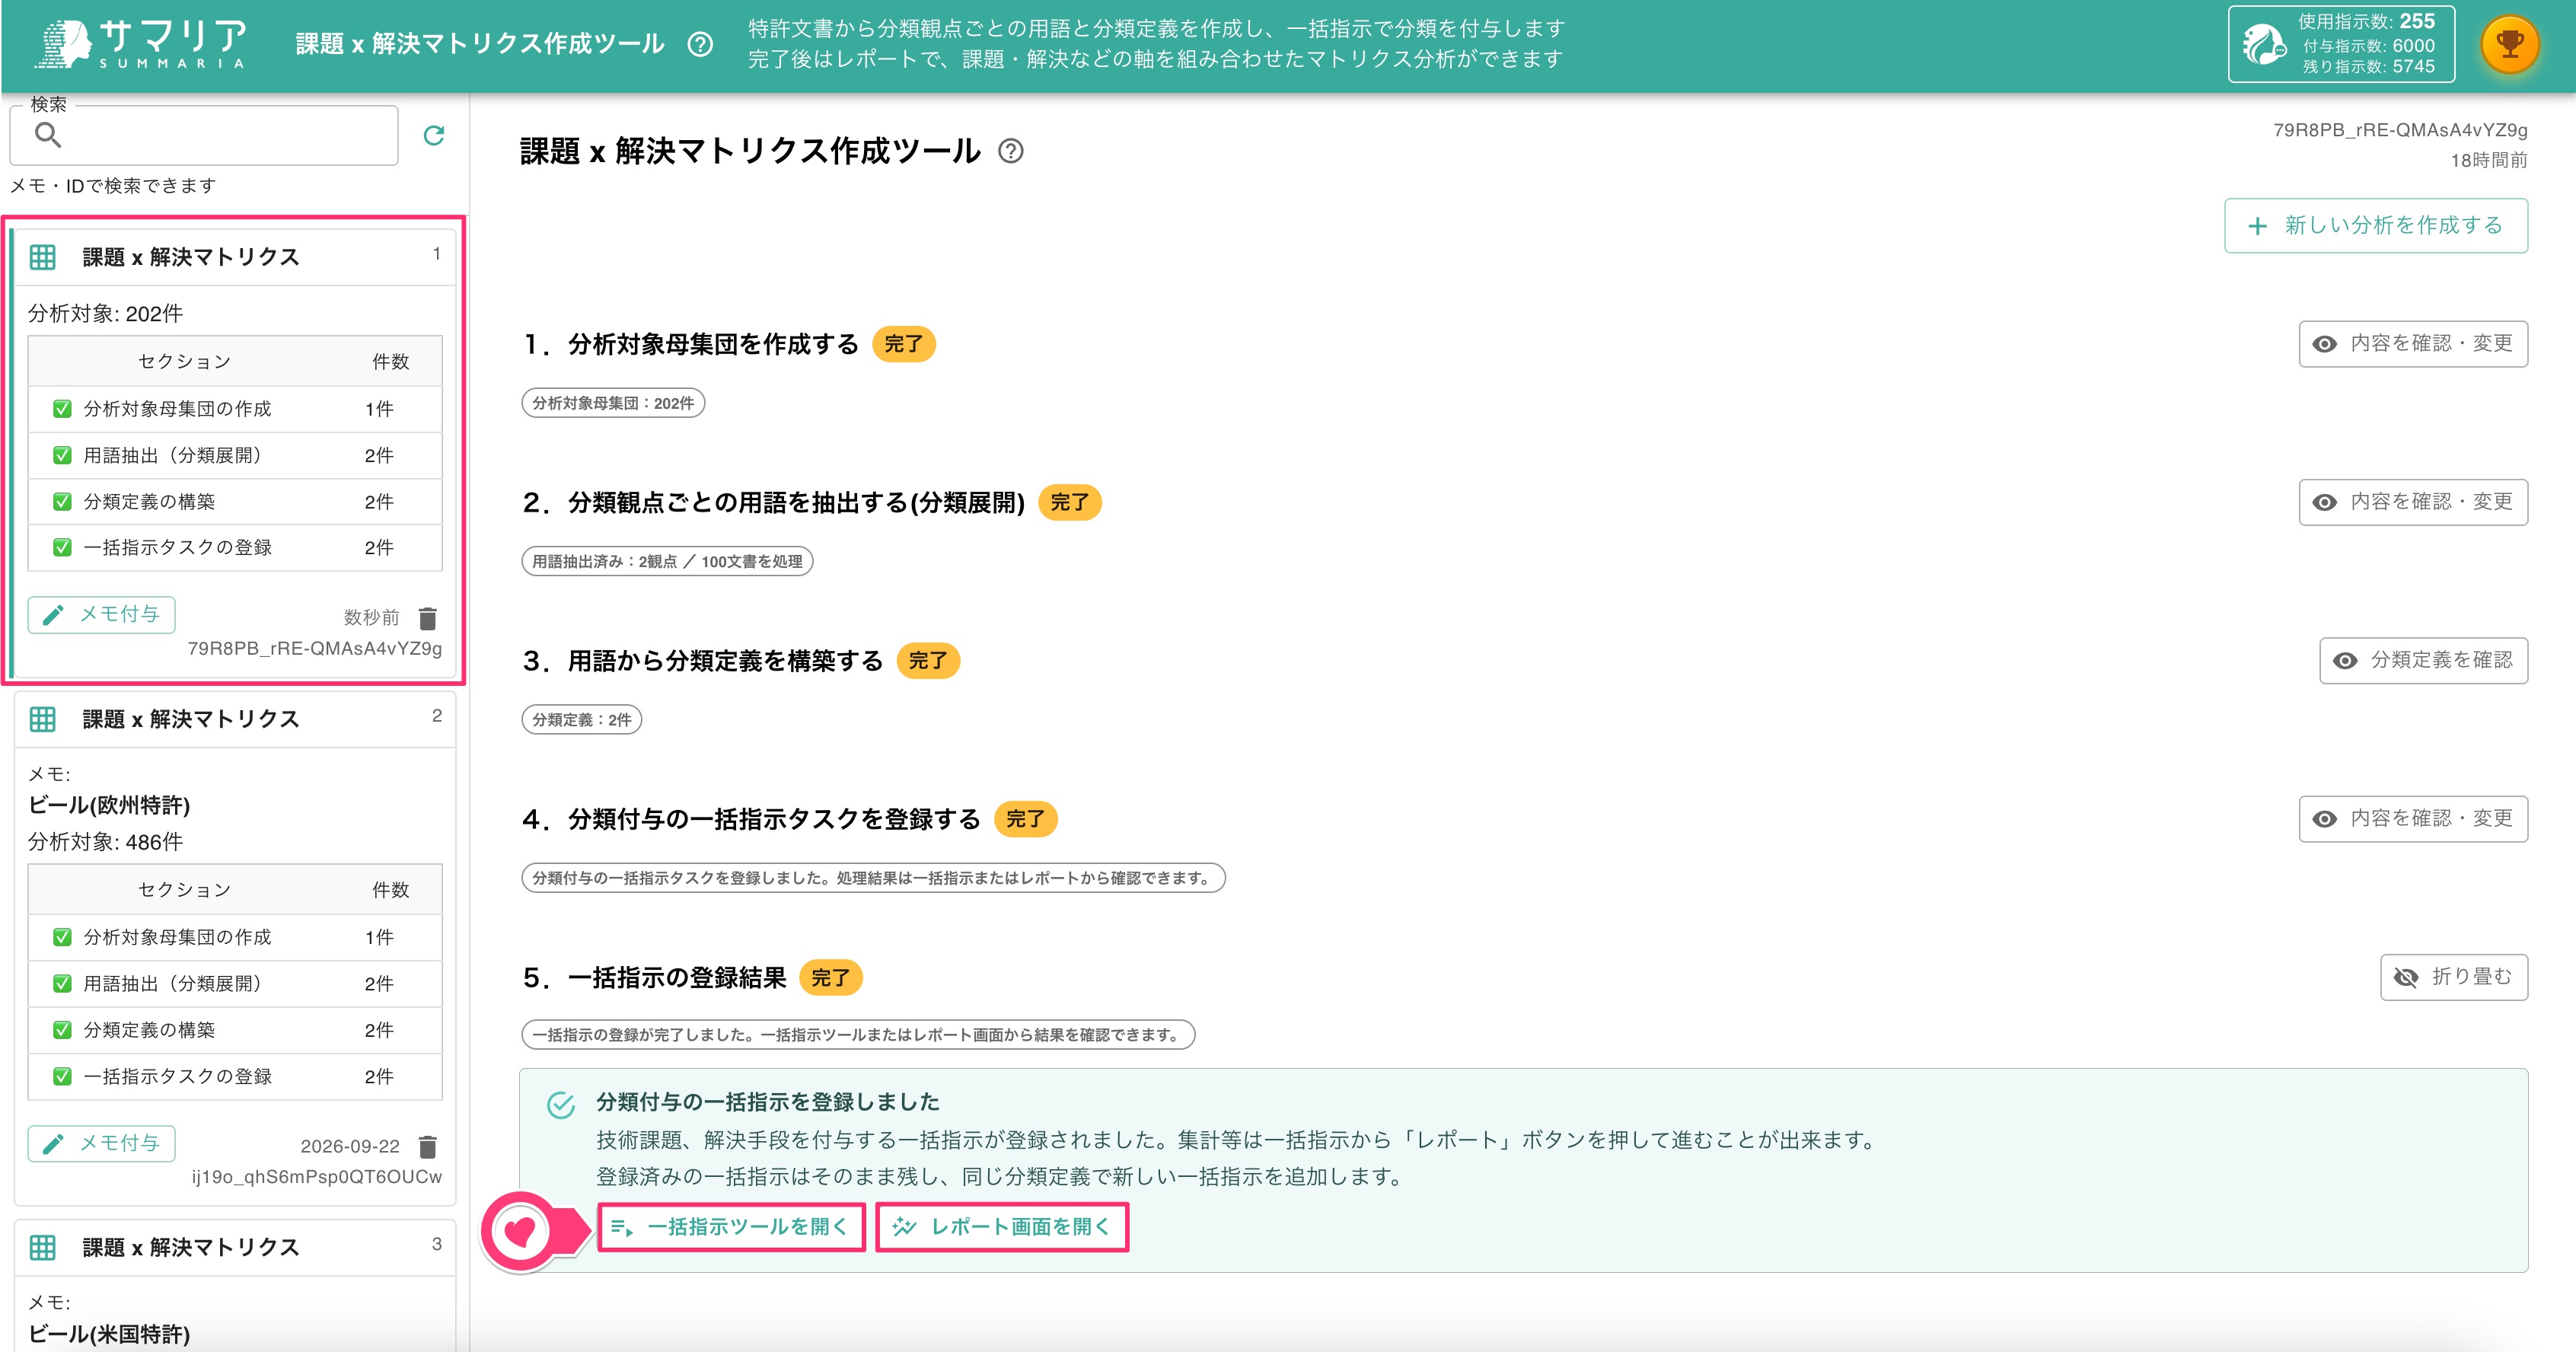Click grid icon of matrix card 3
This screenshot has height=1352, width=2576.
(43, 1247)
